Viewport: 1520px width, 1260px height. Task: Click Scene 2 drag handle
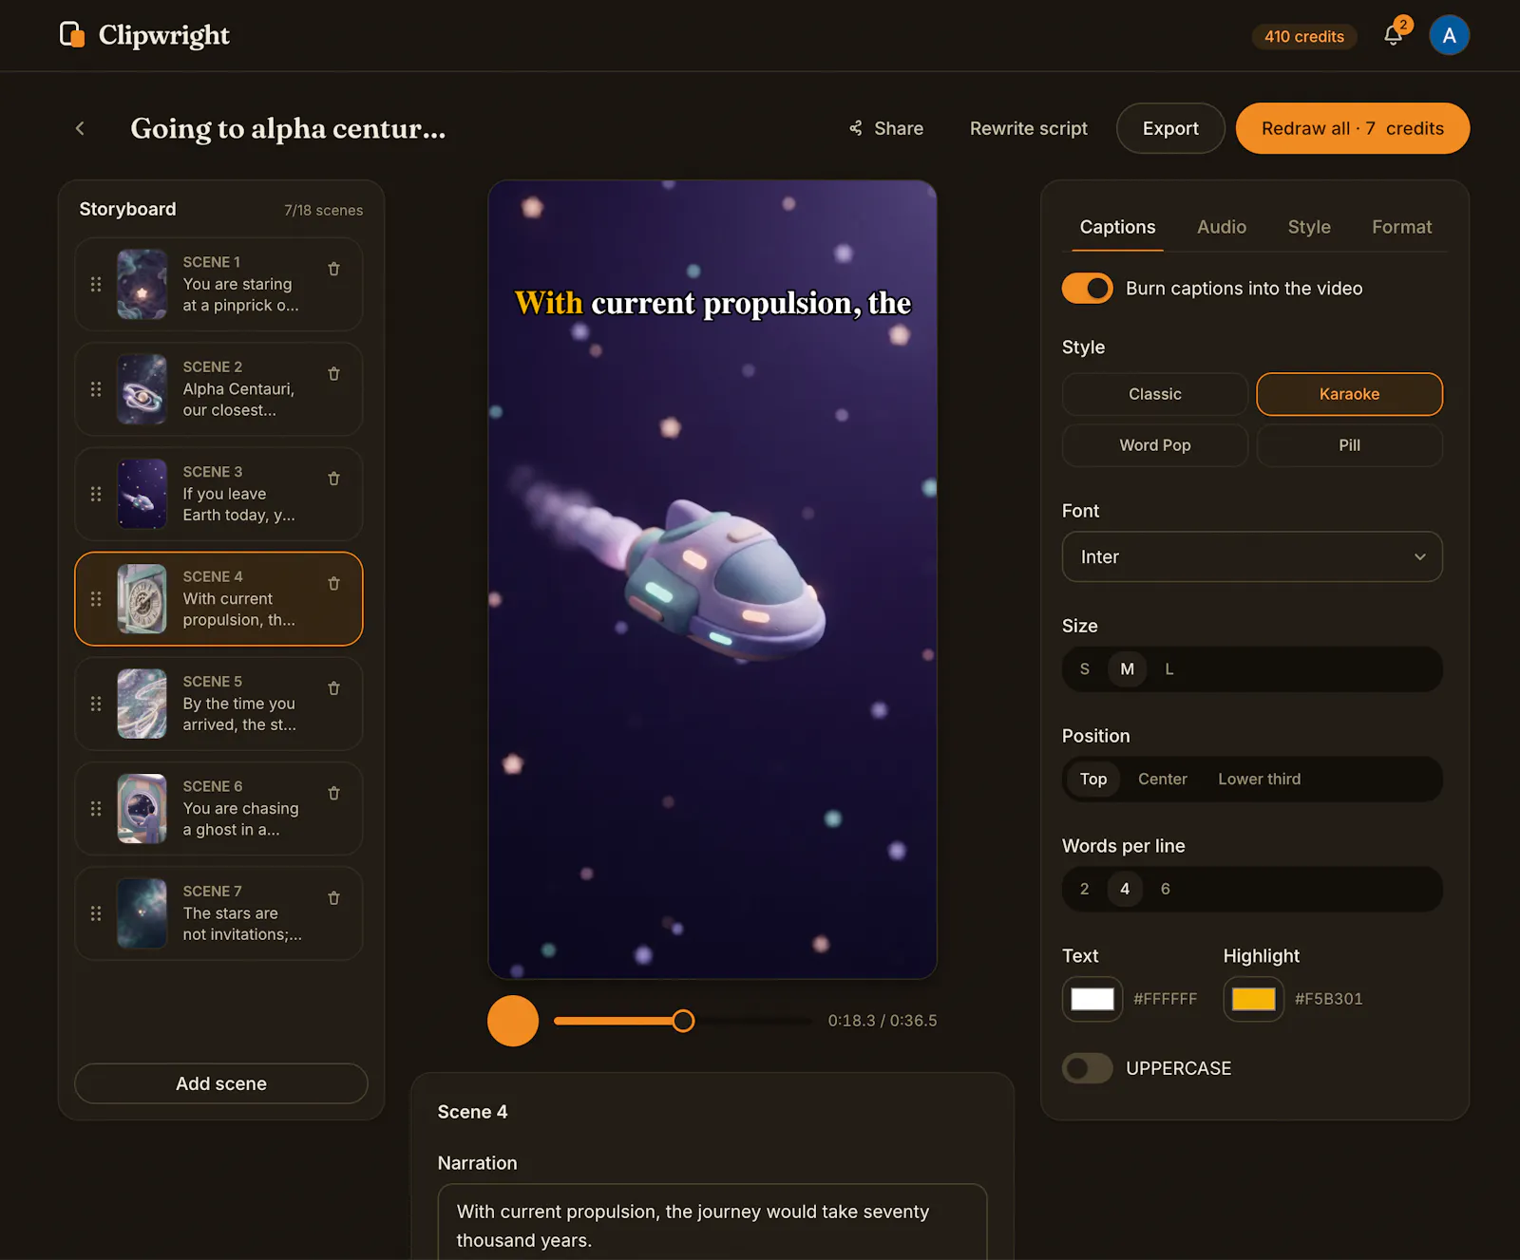tap(96, 389)
